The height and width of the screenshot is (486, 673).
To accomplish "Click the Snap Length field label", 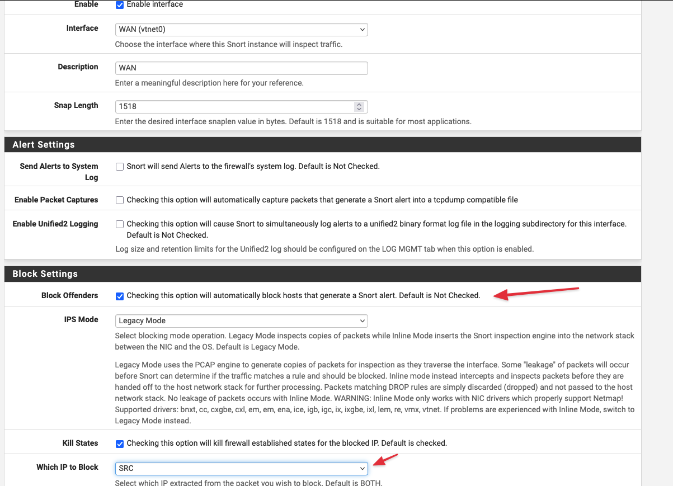I will [x=76, y=106].
